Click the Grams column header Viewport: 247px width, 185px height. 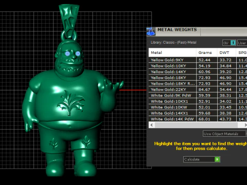click(x=207, y=52)
